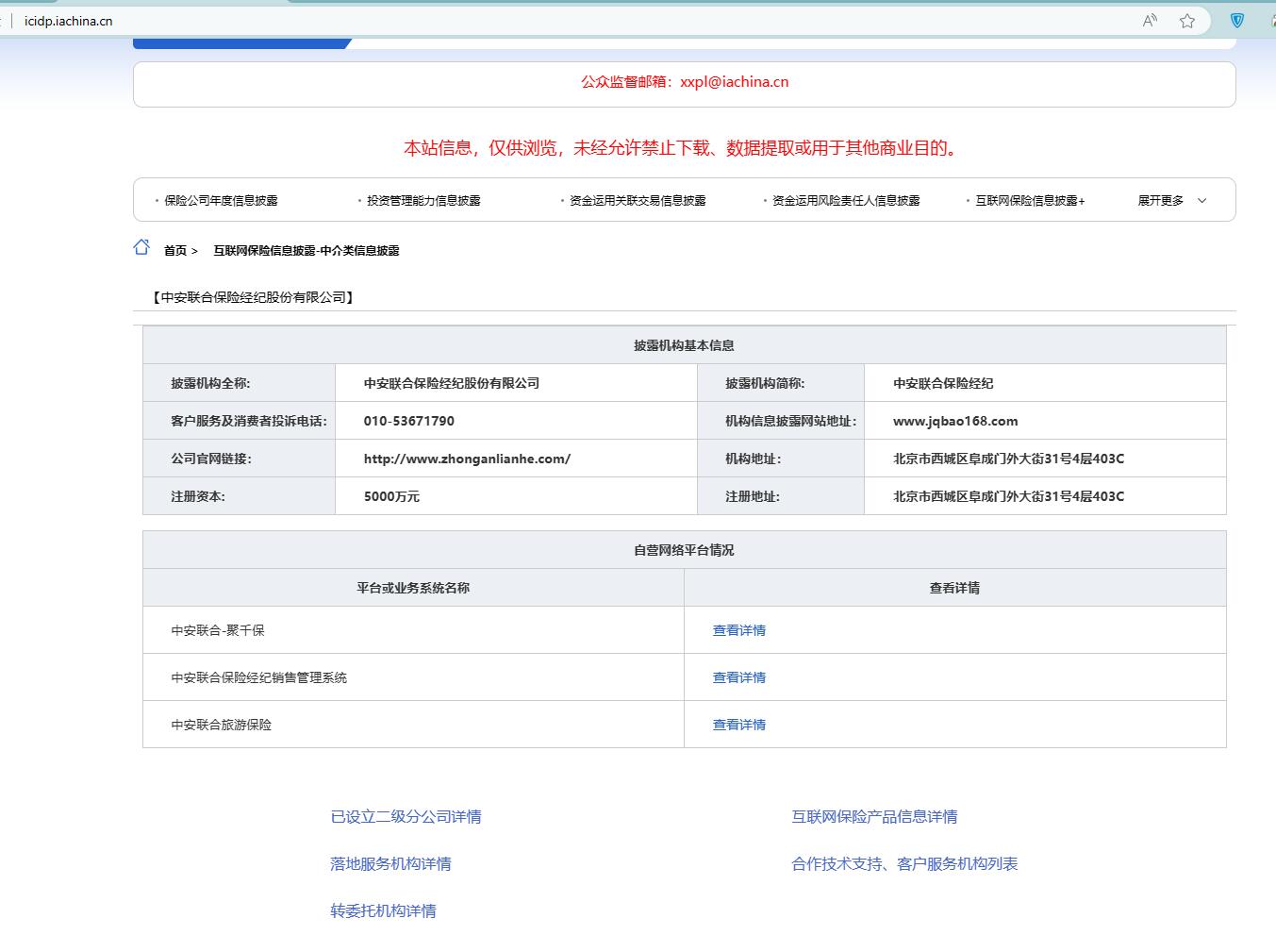Add page to favorites with star icon
This screenshot has height=935, width=1276.
coord(1187,21)
